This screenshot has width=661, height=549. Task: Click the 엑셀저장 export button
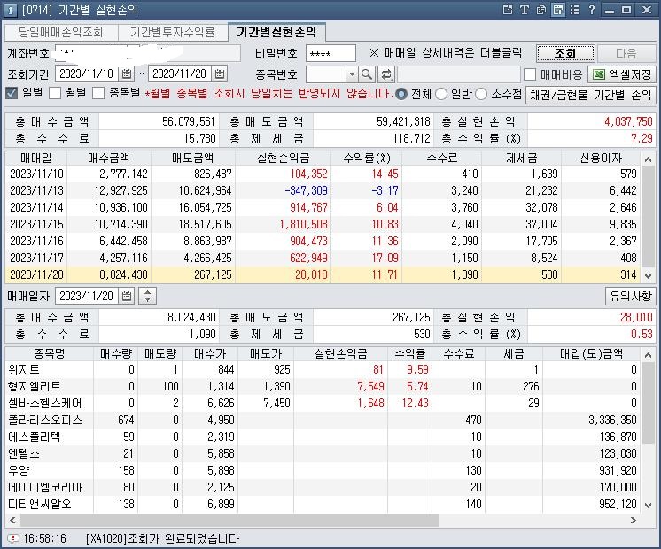click(623, 74)
